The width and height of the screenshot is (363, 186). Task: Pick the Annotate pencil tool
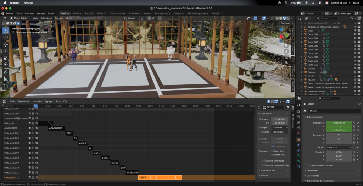pos(6,72)
